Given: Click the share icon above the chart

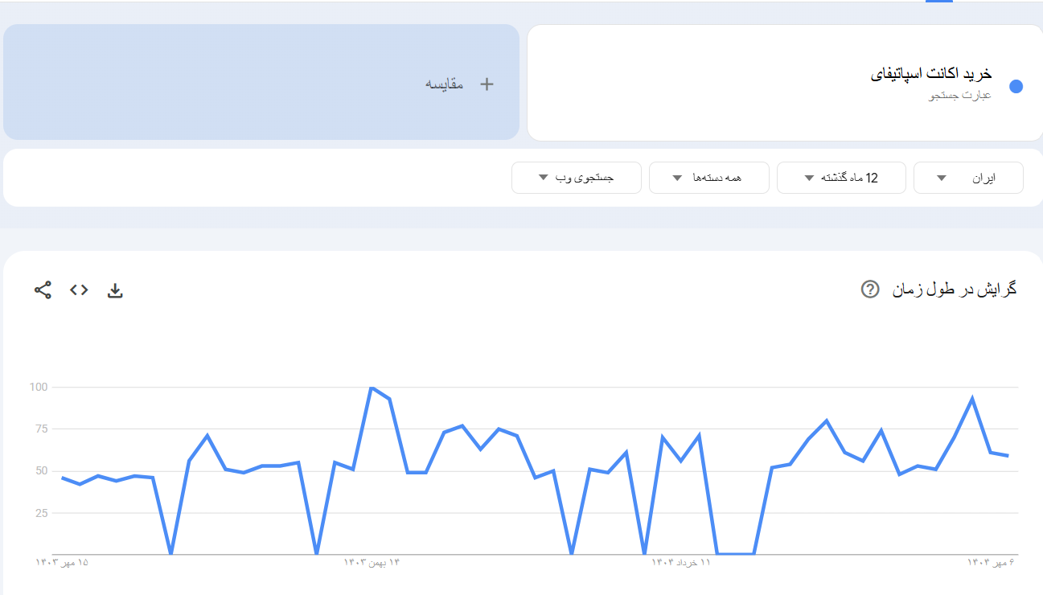Looking at the screenshot, I should (x=43, y=290).
